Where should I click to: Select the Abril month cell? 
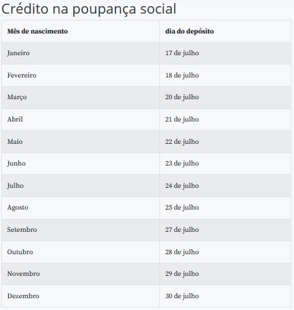coord(81,120)
